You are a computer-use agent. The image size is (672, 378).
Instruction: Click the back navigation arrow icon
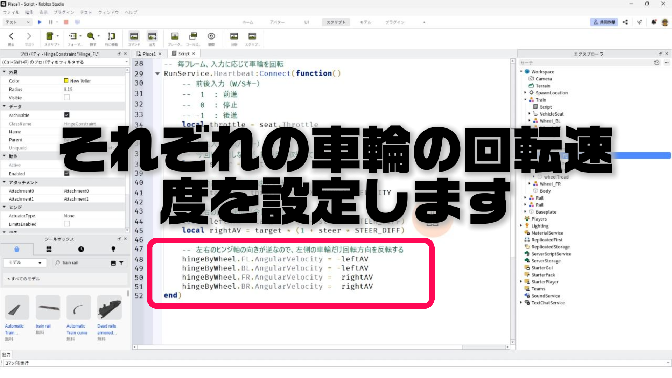tap(11, 36)
